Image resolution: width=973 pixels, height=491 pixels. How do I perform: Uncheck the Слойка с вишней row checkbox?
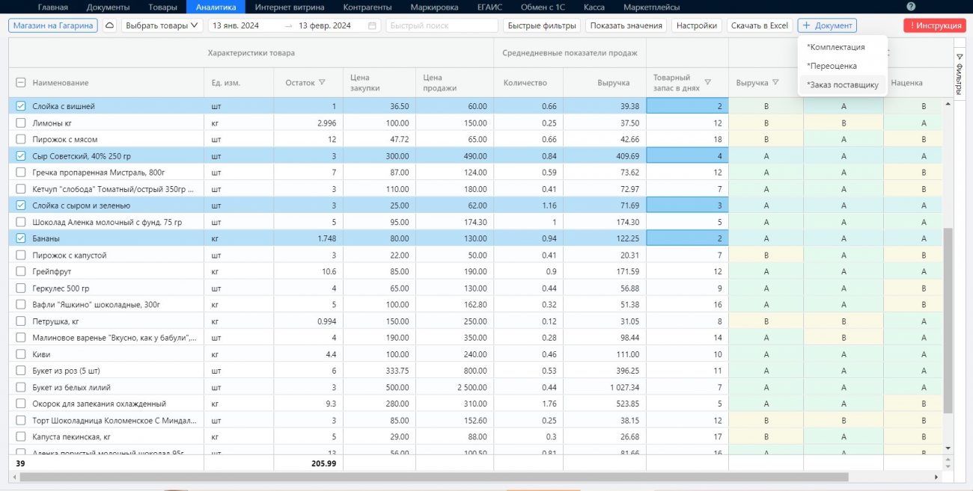click(x=21, y=106)
